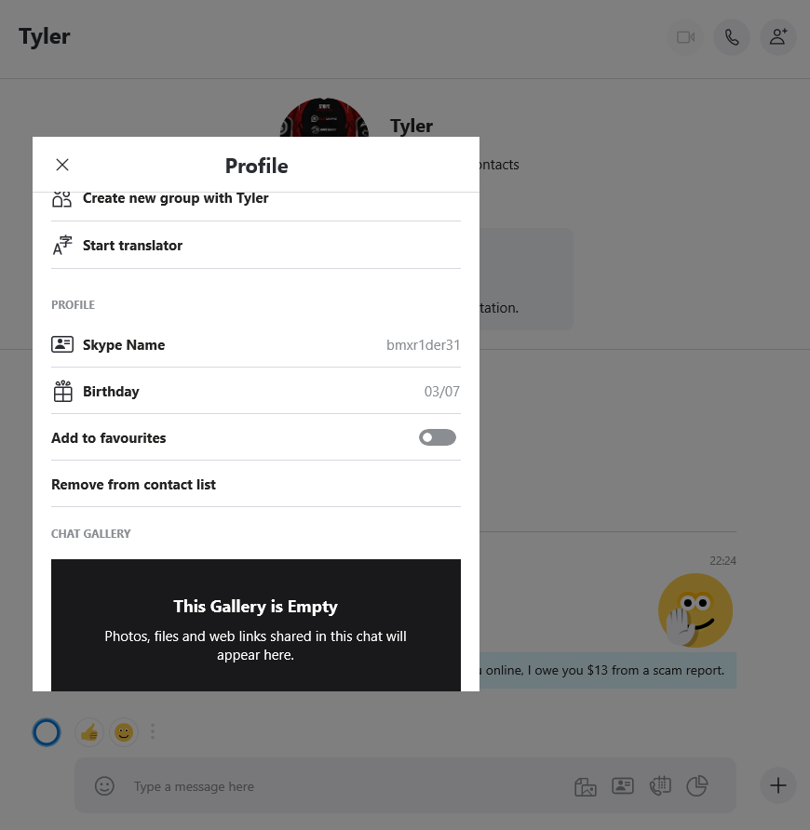Close the Profile dialog with X

(x=62, y=165)
